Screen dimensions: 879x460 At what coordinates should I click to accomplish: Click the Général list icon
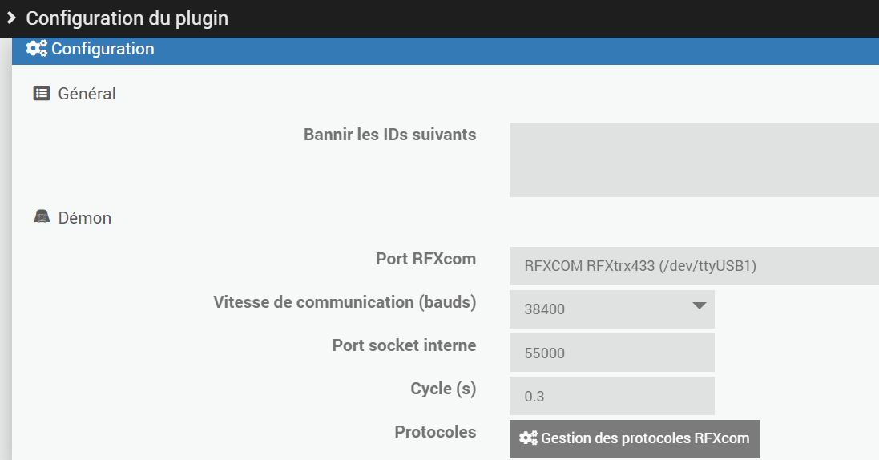click(x=42, y=93)
